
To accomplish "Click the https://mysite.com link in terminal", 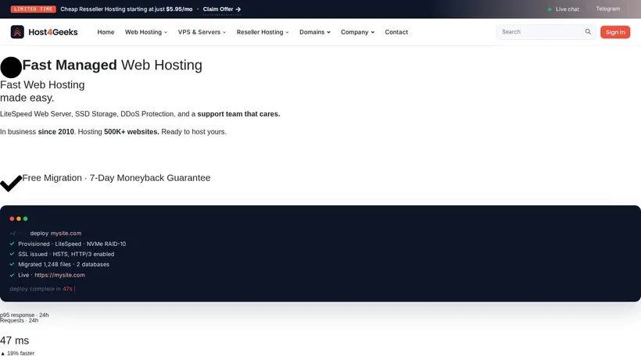I will (x=59, y=275).
